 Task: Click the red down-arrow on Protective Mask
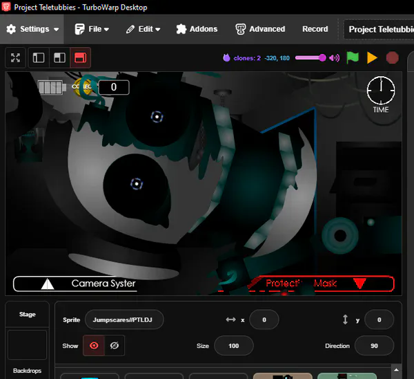[x=359, y=283]
